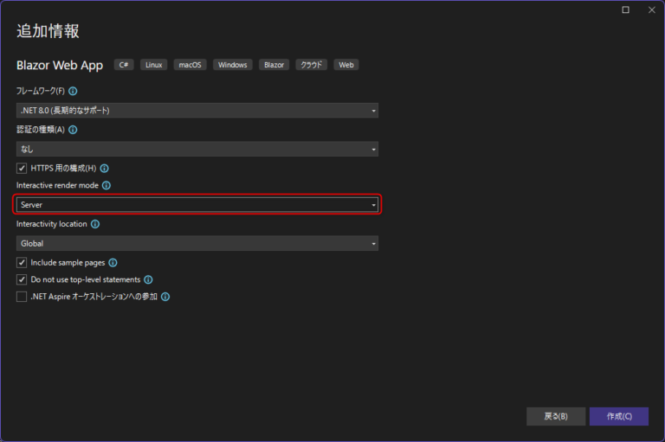Click the Blazor tag label

[x=274, y=65]
